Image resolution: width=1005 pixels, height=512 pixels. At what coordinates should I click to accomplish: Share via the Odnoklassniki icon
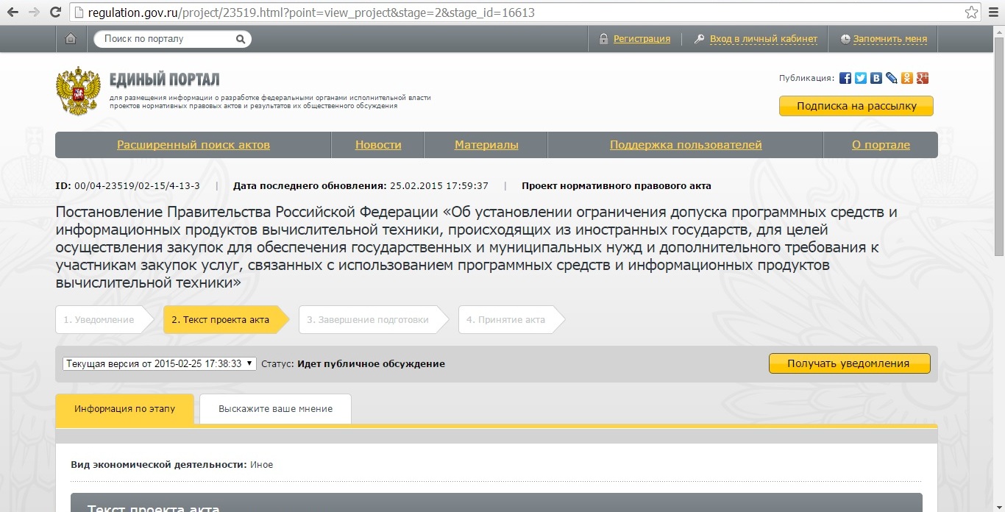coord(907,78)
